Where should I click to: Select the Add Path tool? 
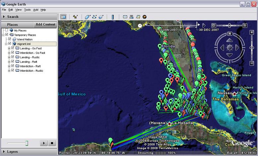pyautogui.click(x=94, y=17)
